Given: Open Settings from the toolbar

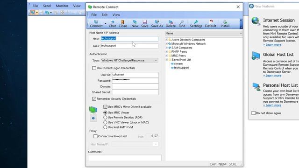Looking at the screenshot, I should click(196, 24).
